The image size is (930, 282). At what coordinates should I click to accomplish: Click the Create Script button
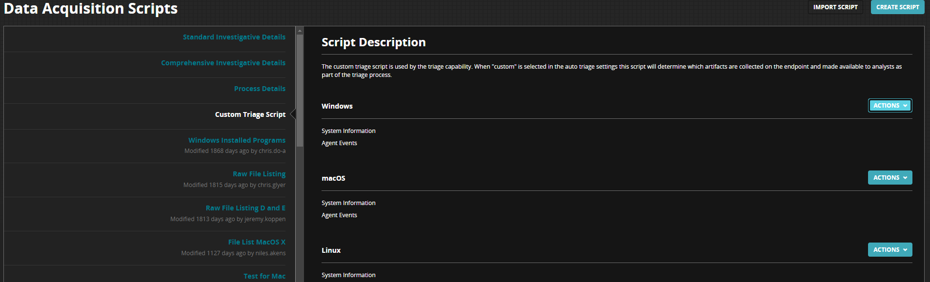897,7
